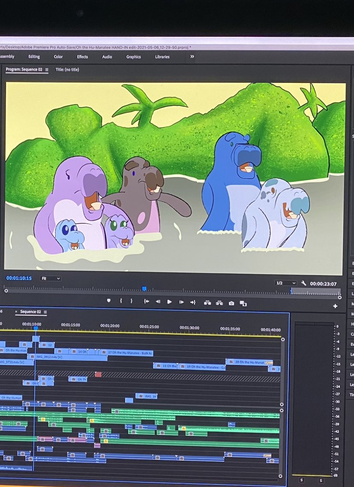Open Program: Sequence 02 panel menu
The image size is (354, 487).
point(47,70)
